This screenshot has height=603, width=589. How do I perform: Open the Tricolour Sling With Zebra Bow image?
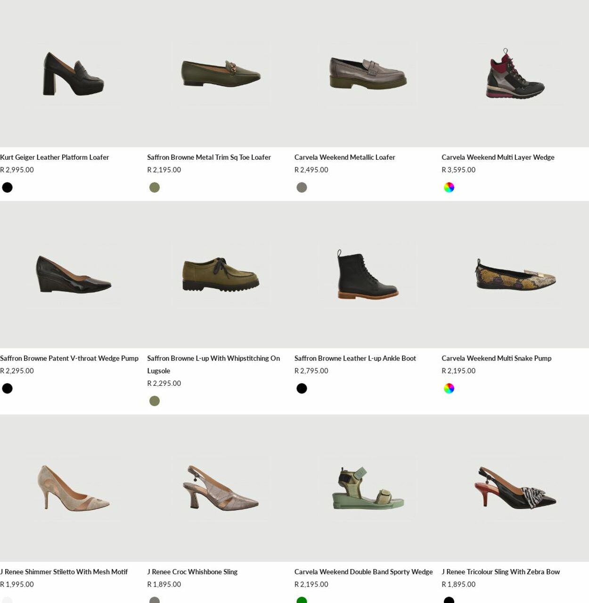[x=515, y=488]
